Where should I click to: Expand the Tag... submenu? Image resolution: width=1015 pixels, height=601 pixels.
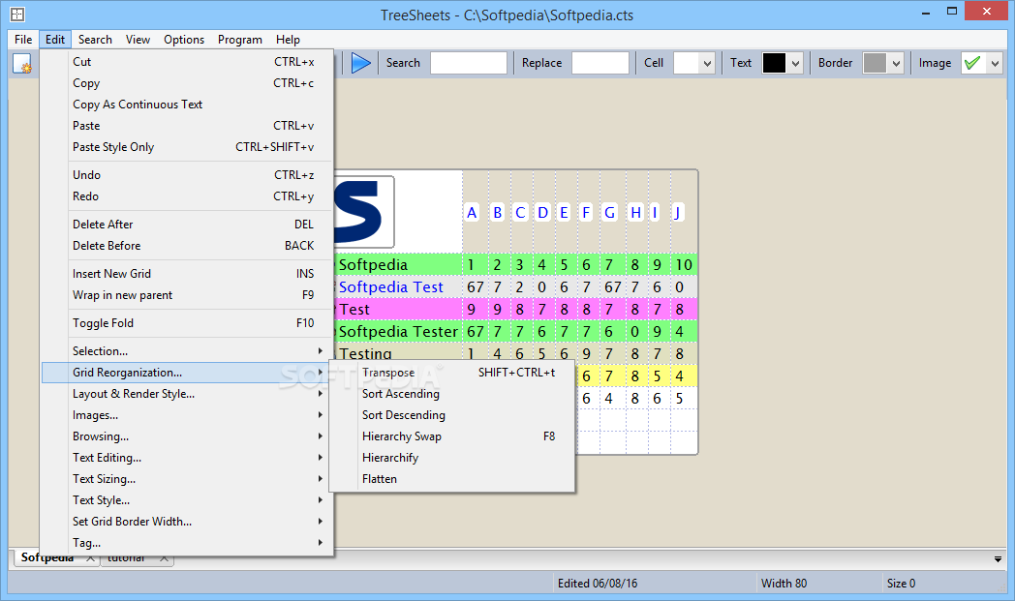tap(187, 543)
